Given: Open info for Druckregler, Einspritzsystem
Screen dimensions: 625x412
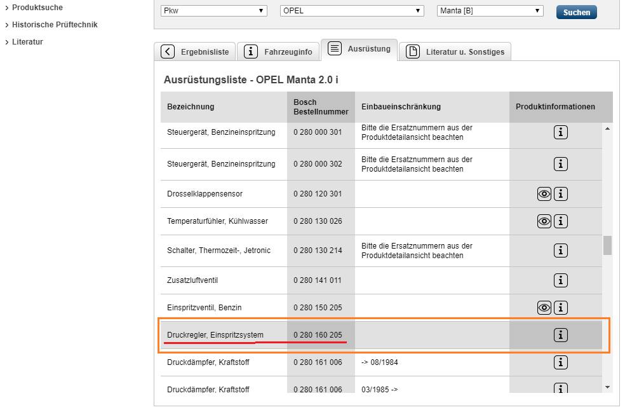Looking at the screenshot, I should pos(560,335).
